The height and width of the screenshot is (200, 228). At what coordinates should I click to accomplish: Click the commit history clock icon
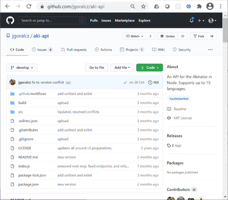(150, 82)
